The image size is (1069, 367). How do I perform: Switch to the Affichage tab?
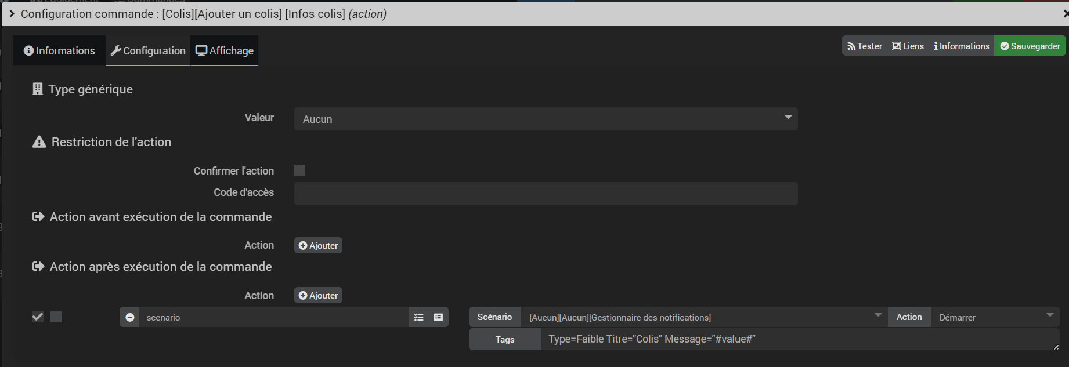(225, 51)
